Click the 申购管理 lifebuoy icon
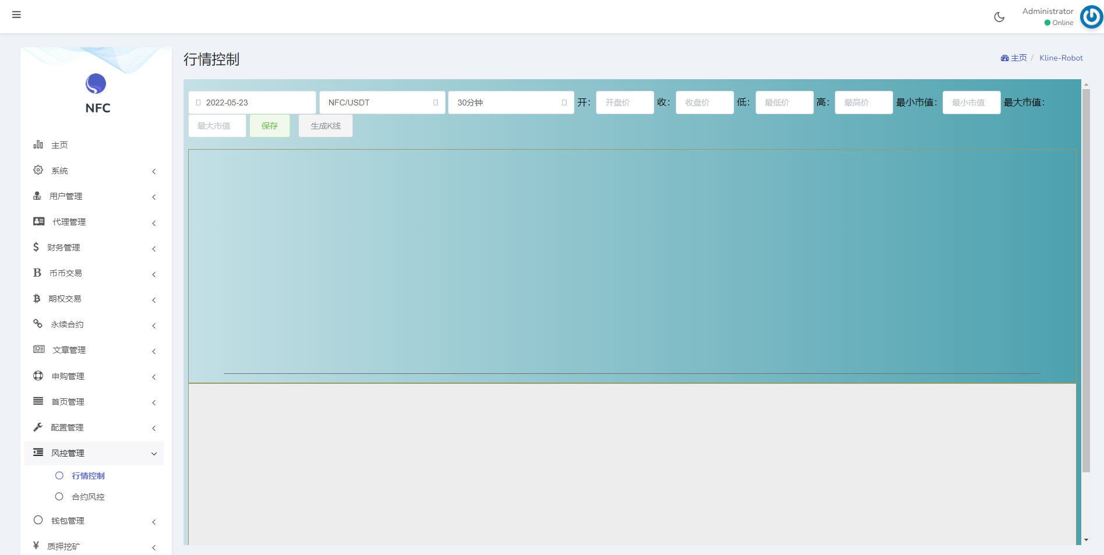This screenshot has width=1104, height=555. tap(38, 376)
